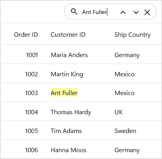
Task: Click the Ant Fuller search text field
Action: (x=99, y=12)
